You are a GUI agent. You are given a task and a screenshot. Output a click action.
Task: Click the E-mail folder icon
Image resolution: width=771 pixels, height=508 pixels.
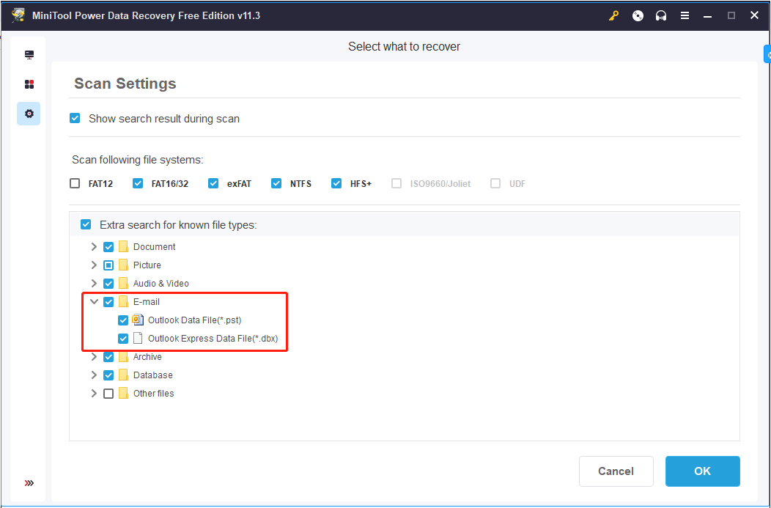[x=123, y=302]
